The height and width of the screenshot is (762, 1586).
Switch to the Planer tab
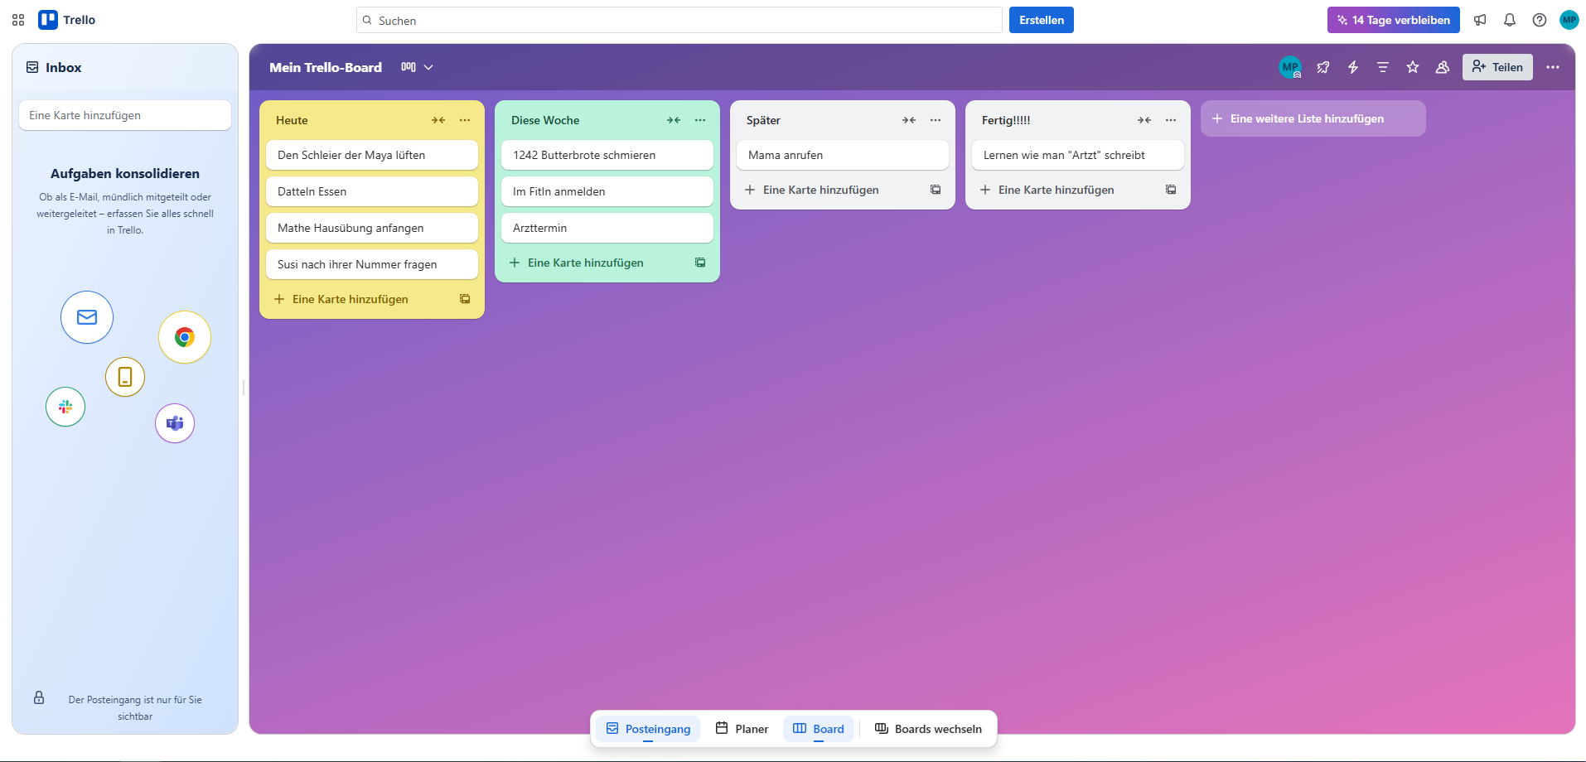click(742, 729)
